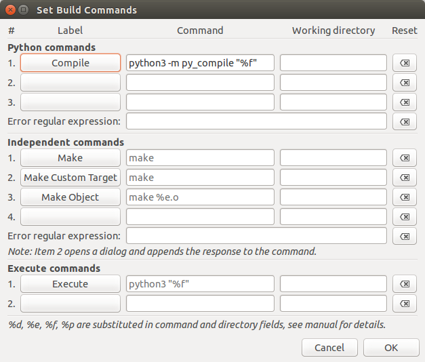Image resolution: width=425 pixels, height=362 pixels.
Task: Click the Make Custom Target label button
Action: [70, 178]
